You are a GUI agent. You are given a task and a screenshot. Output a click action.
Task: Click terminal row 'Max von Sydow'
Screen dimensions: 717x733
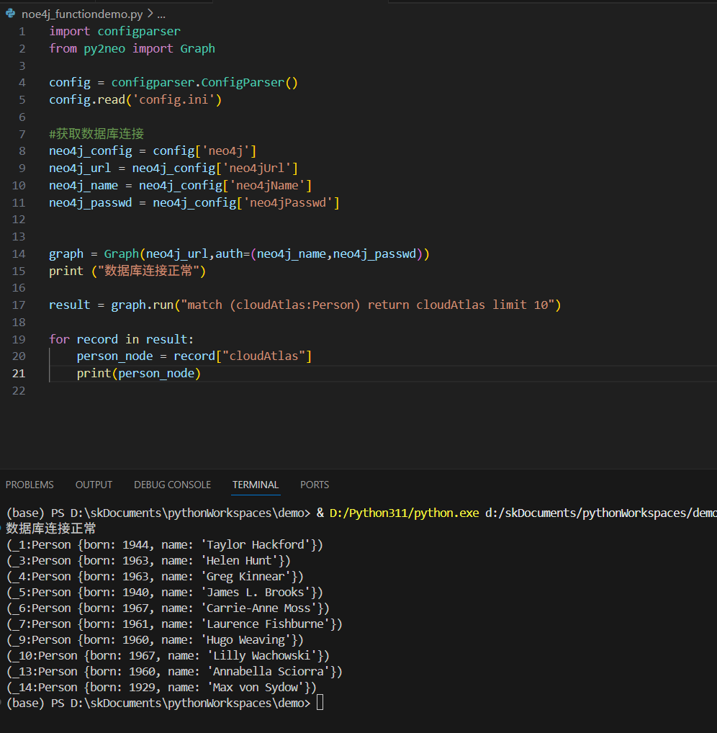tap(162, 688)
